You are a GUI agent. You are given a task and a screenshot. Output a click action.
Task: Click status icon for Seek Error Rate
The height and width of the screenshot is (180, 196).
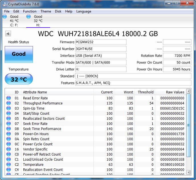[9, 124]
